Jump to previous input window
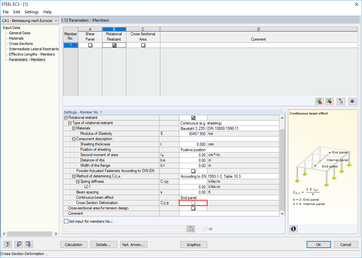The height and width of the screenshot is (258, 362). point(19,244)
